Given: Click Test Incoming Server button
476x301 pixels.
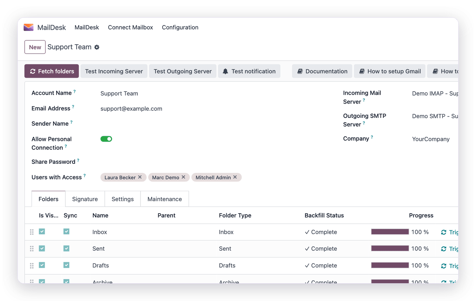Looking at the screenshot, I should pyautogui.click(x=114, y=71).
